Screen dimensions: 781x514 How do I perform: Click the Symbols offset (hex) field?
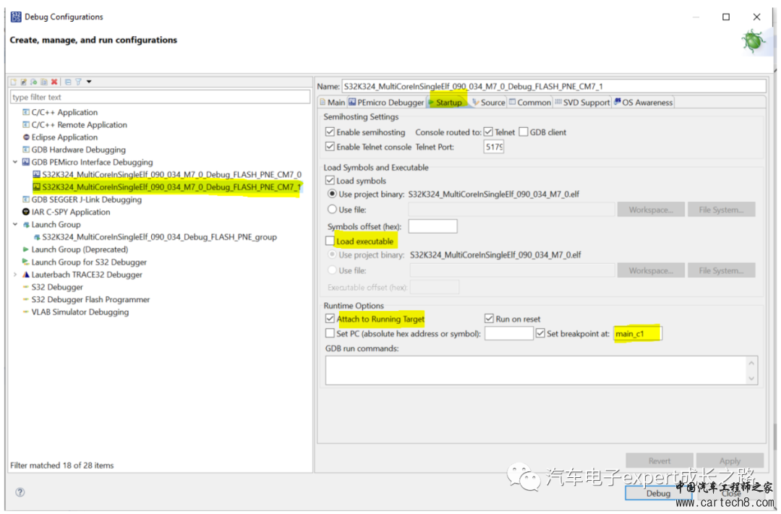(432, 226)
